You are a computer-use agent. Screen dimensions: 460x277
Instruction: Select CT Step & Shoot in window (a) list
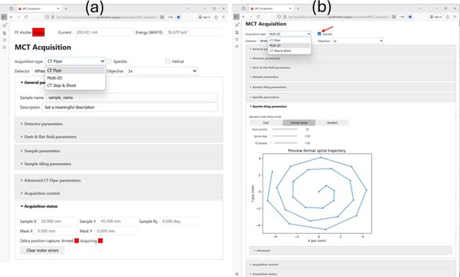click(75, 85)
